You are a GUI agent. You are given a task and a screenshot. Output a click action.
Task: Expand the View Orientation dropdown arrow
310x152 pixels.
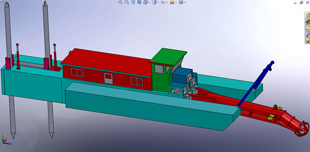point(150,2)
